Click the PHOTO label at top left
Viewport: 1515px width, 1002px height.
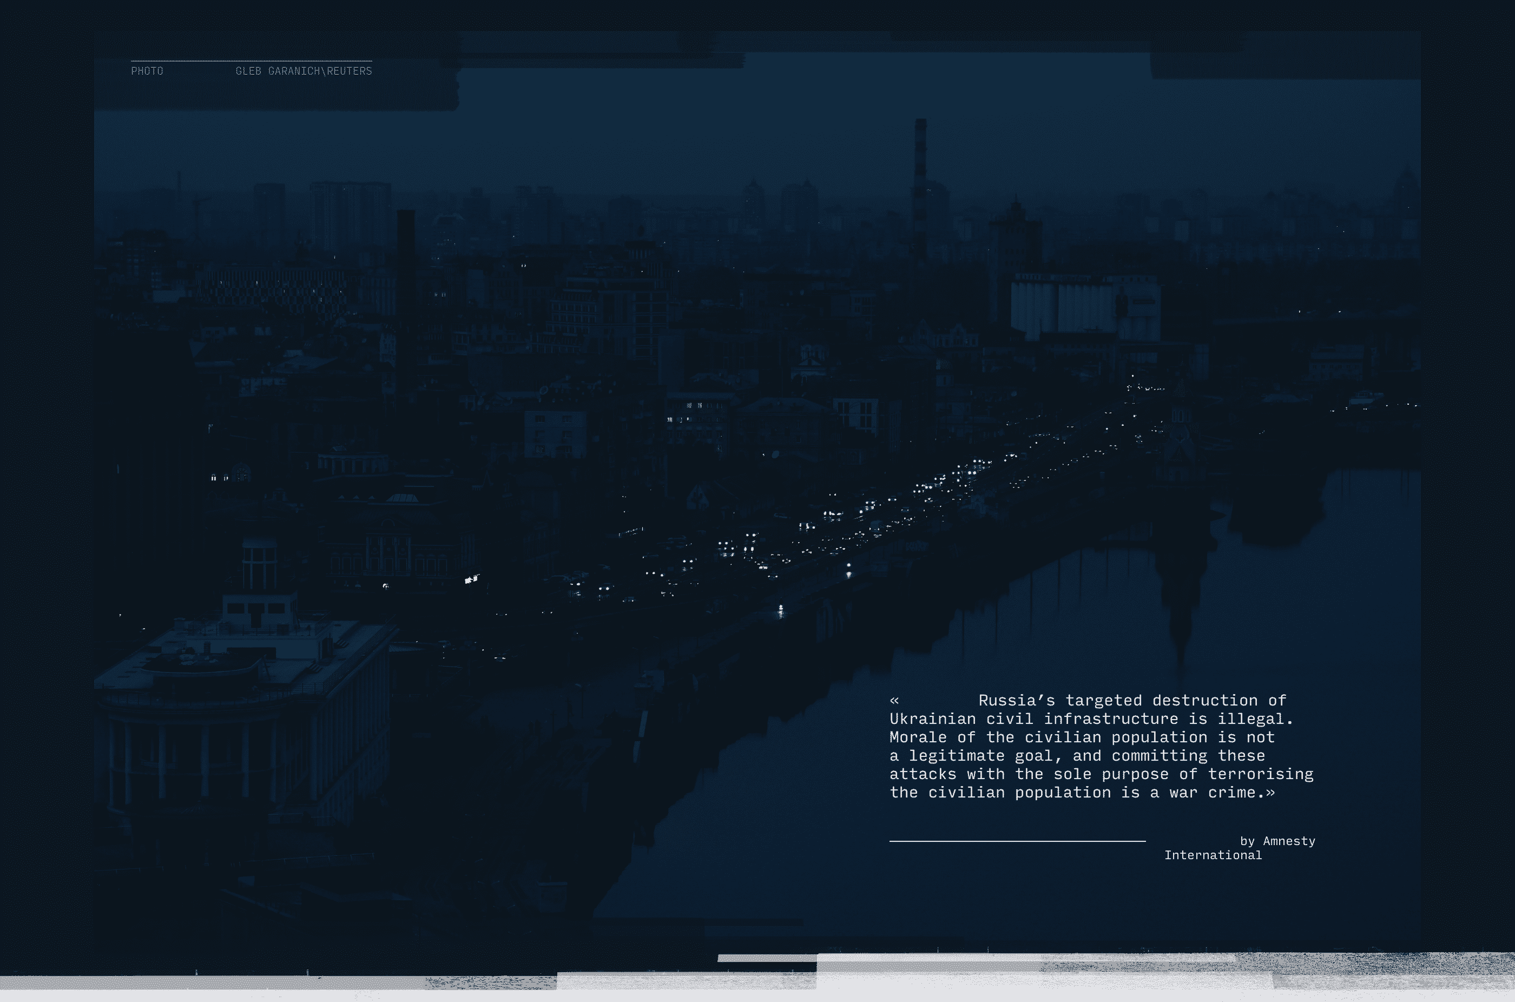[x=147, y=71]
